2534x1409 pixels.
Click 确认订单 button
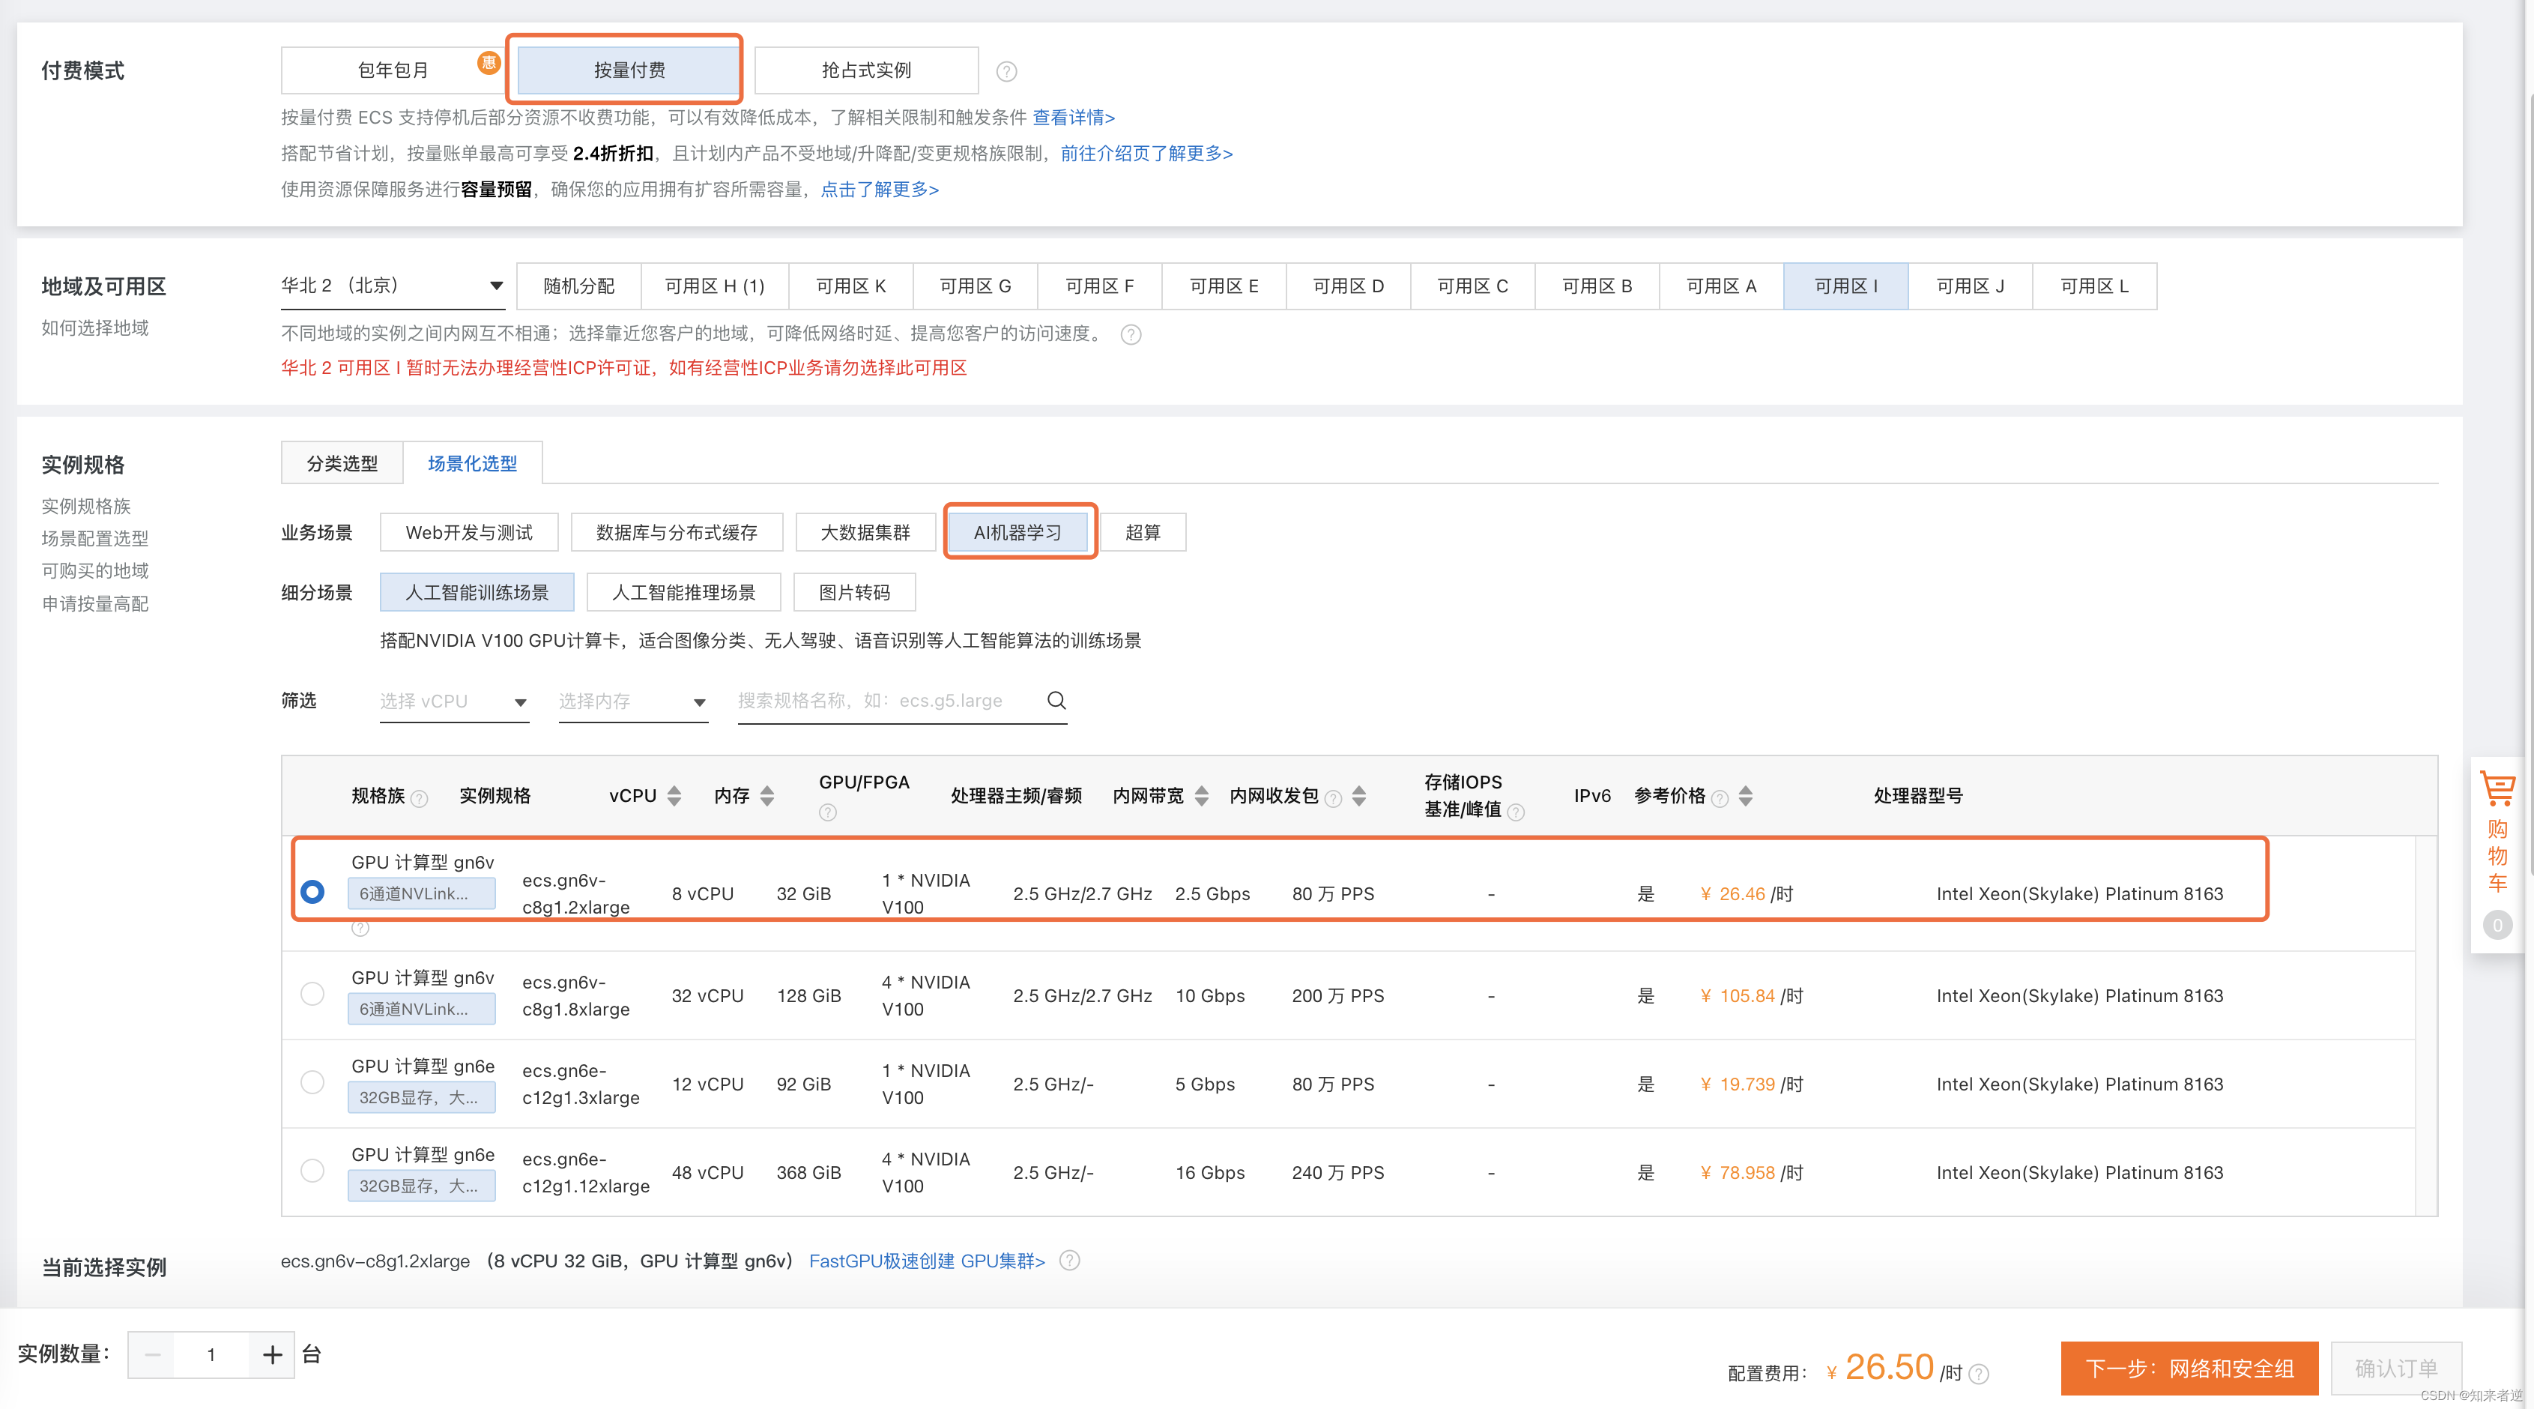(2395, 1368)
